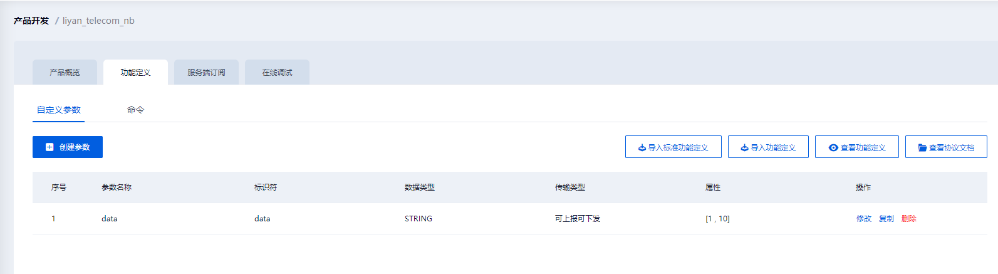The image size is (998, 274).
Task: Click the import icon beside 导入标准功能定义
Action: [x=642, y=148]
